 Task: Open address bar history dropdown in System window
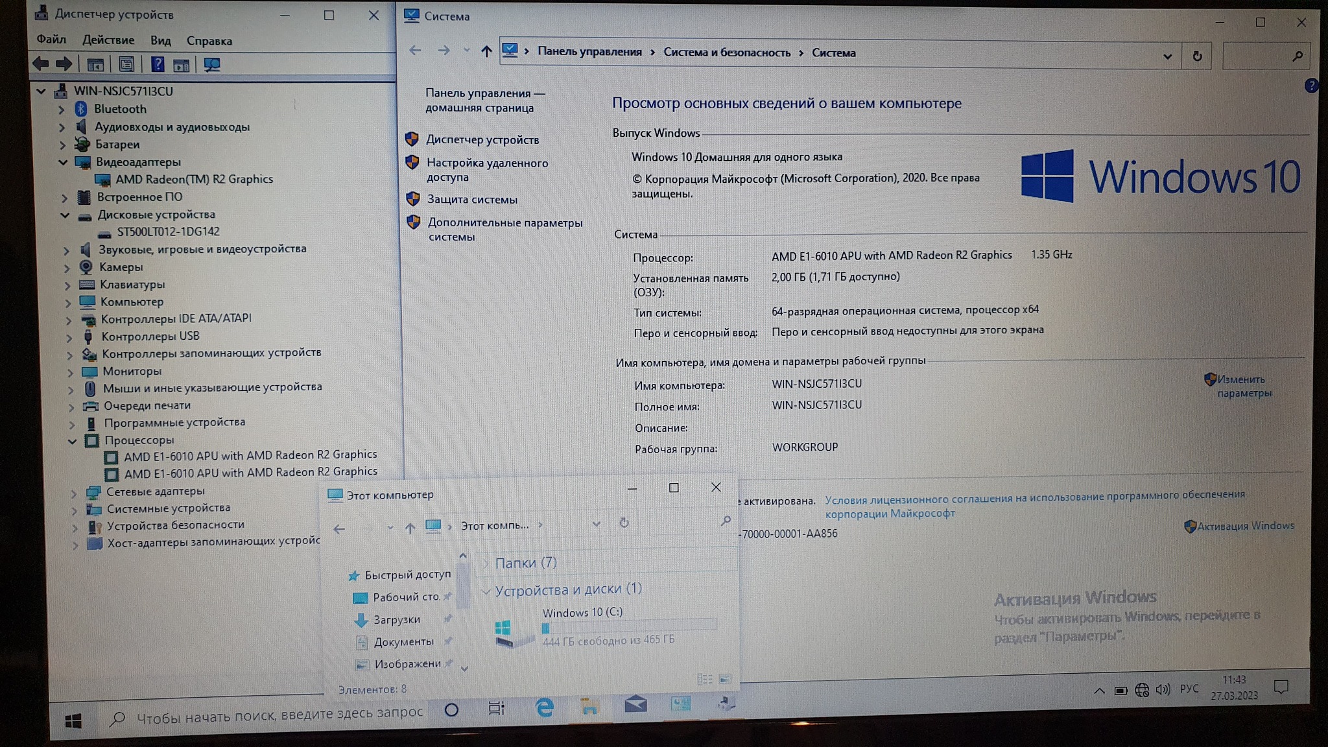click(1167, 56)
